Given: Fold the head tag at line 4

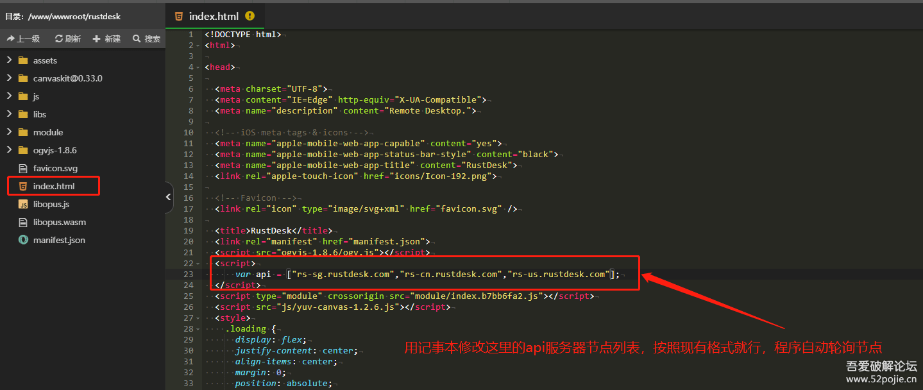Looking at the screenshot, I should pos(199,67).
